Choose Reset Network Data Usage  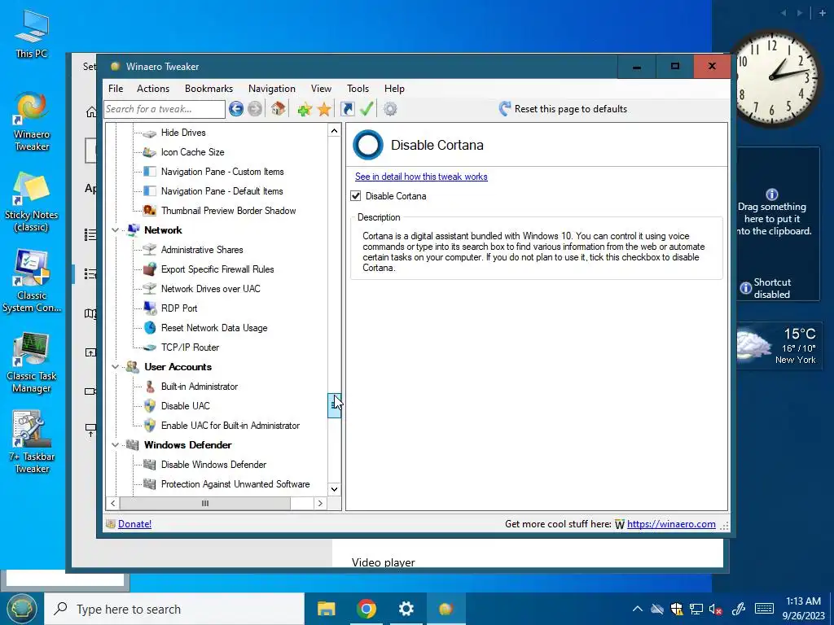[x=214, y=328]
